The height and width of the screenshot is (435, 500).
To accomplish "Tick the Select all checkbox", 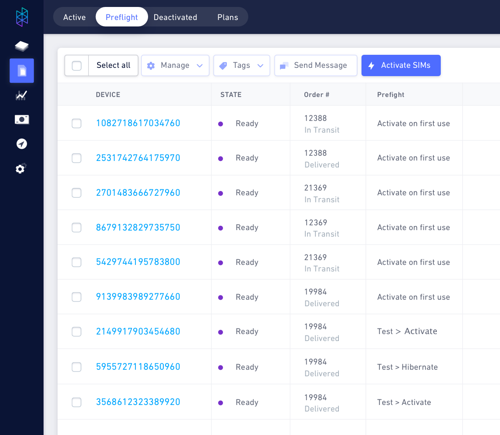I will [x=77, y=66].
